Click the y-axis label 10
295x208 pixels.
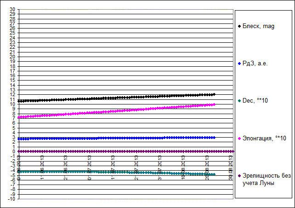point(12,104)
